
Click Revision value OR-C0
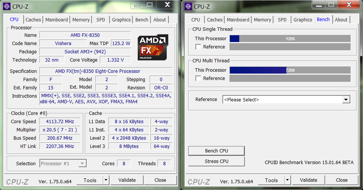coord(161,87)
